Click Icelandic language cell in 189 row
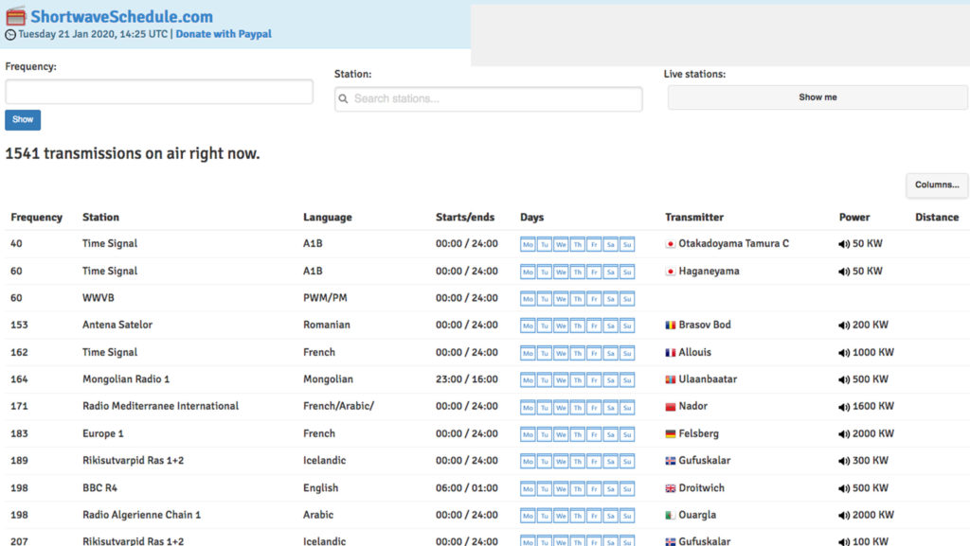The image size is (970, 546). (324, 461)
